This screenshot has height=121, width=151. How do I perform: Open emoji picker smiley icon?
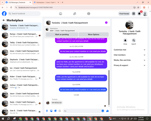click(x=103, y=111)
